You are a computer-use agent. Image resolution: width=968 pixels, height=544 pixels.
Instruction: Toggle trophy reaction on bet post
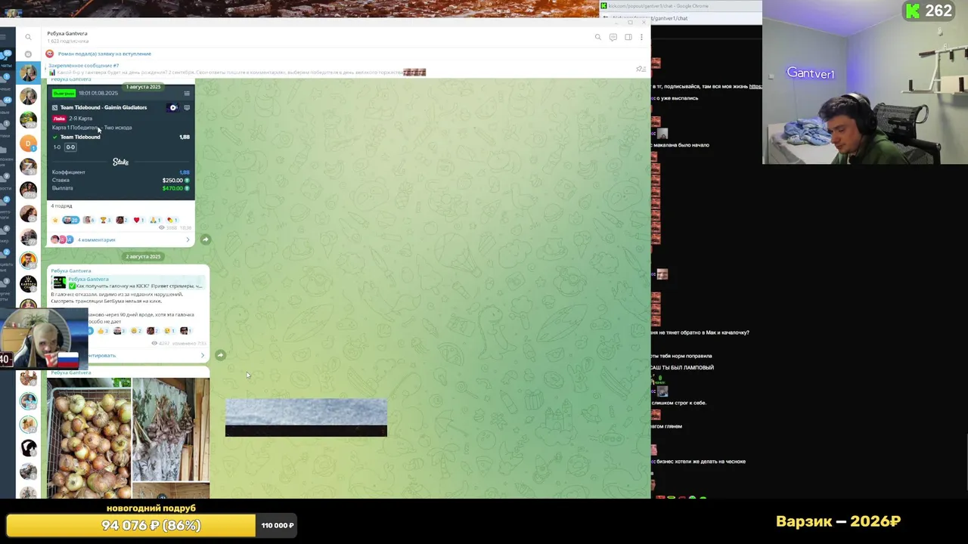click(x=105, y=220)
